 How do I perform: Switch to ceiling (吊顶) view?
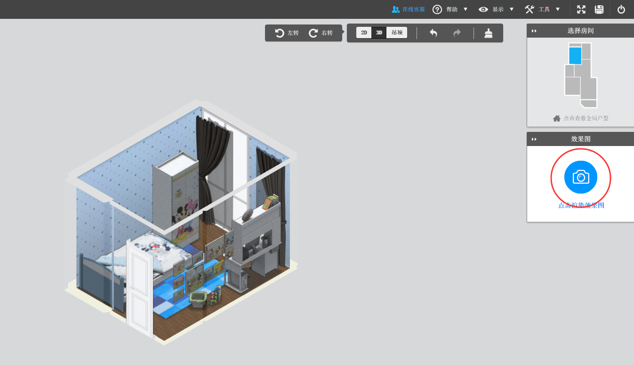point(397,33)
